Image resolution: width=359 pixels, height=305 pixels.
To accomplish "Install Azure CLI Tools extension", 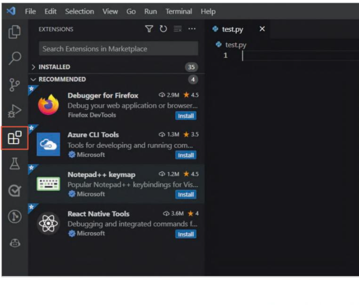I will click(186, 155).
